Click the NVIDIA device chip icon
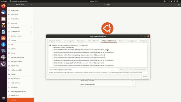The image size is (181, 102). point(50,45)
